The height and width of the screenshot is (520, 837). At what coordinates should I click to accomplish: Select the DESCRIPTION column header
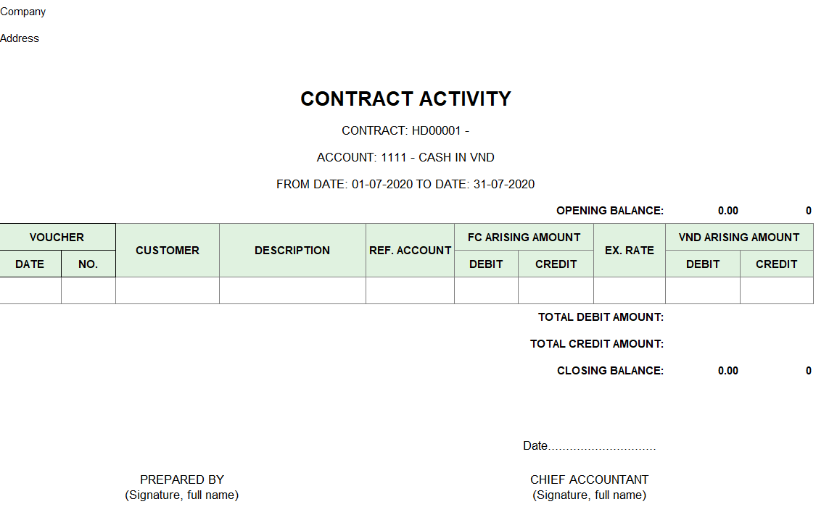tap(292, 251)
